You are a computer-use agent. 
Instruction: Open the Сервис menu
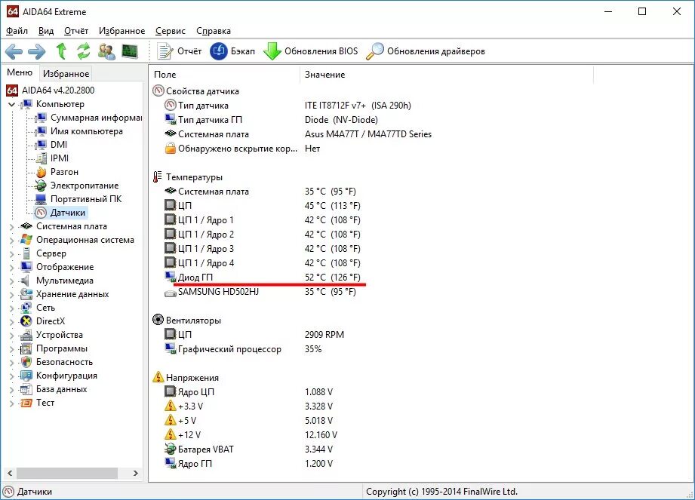click(171, 31)
